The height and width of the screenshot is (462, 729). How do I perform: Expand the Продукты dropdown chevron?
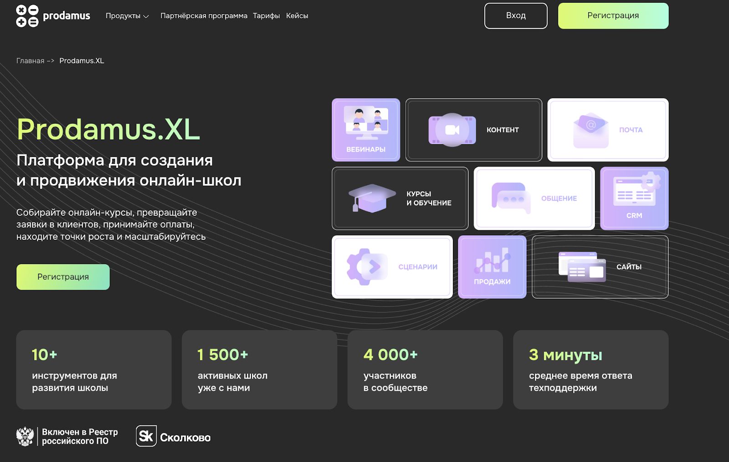146,16
